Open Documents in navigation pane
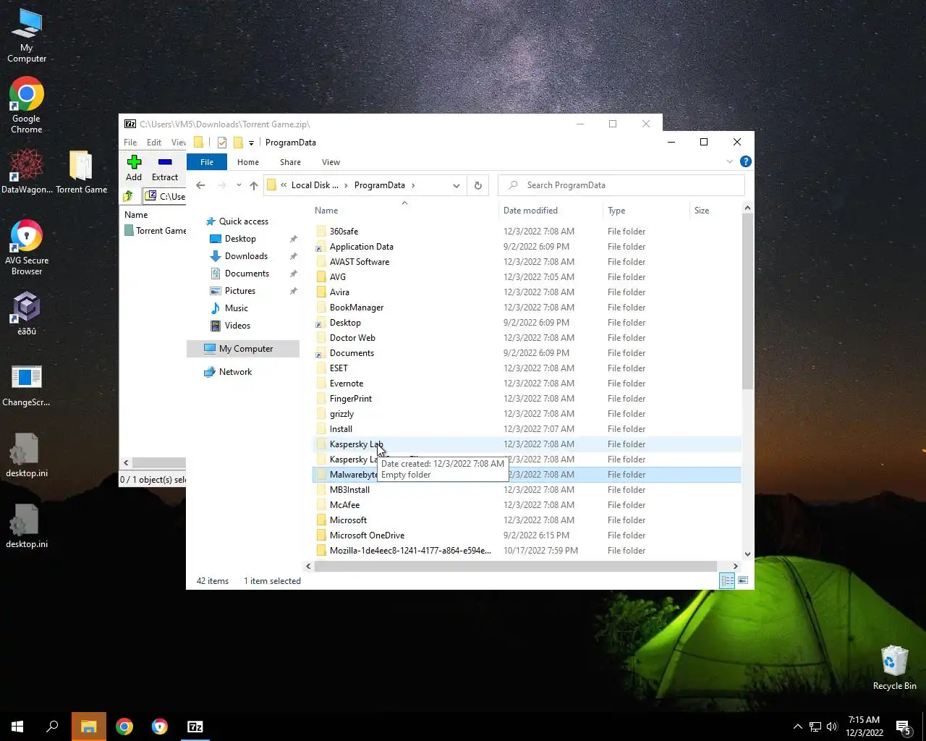This screenshot has height=741, width=926. (247, 274)
